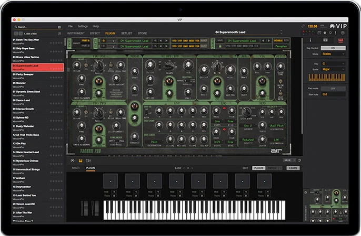Click the Search field

pos(36,27)
